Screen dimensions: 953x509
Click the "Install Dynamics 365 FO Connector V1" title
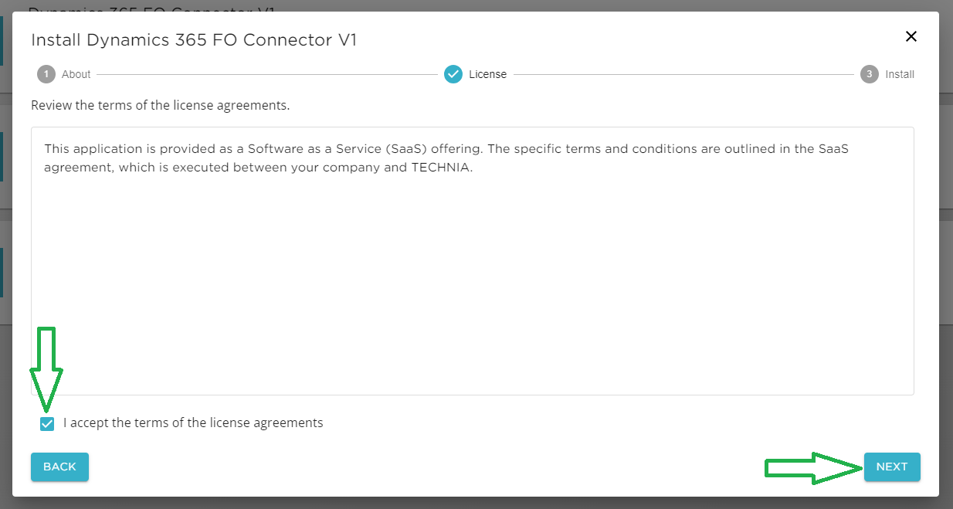tap(193, 40)
